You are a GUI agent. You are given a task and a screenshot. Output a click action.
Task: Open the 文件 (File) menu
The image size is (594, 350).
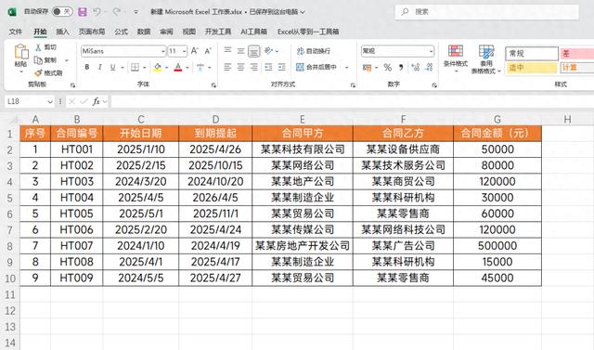tap(16, 32)
